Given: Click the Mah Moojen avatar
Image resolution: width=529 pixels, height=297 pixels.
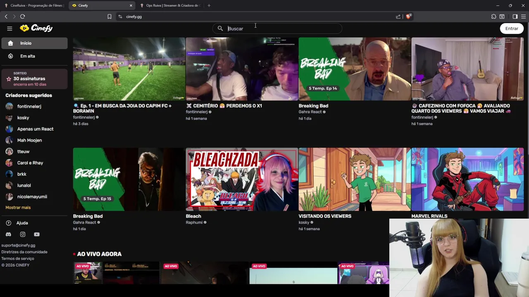Looking at the screenshot, I should (x=9, y=140).
